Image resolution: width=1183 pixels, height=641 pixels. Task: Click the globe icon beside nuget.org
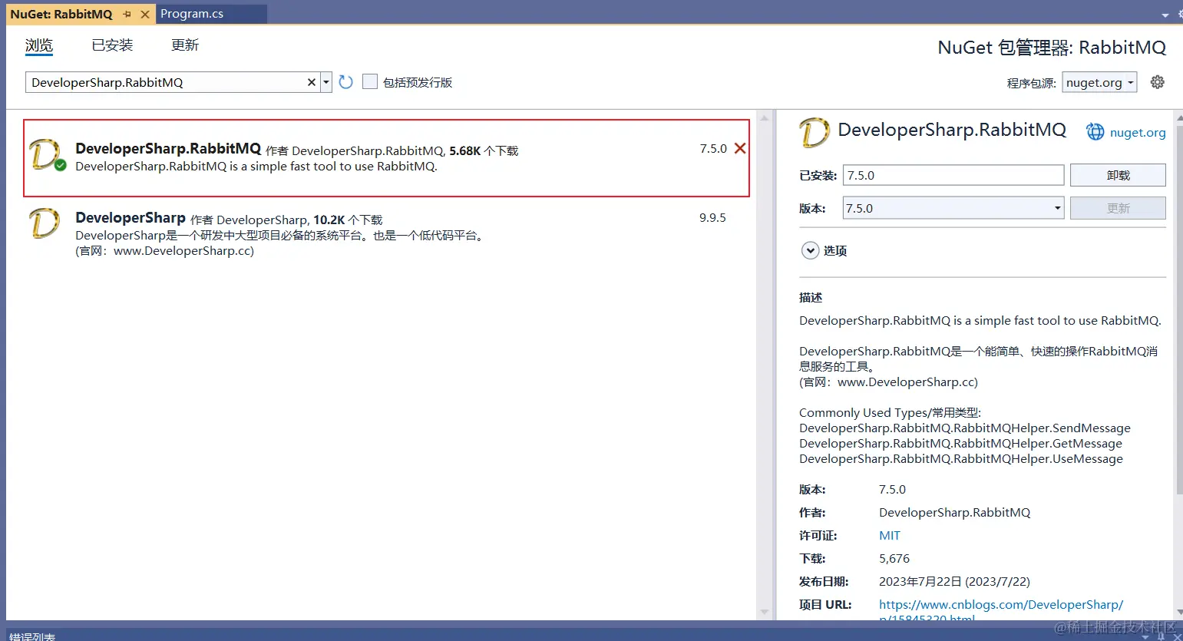[1095, 132]
